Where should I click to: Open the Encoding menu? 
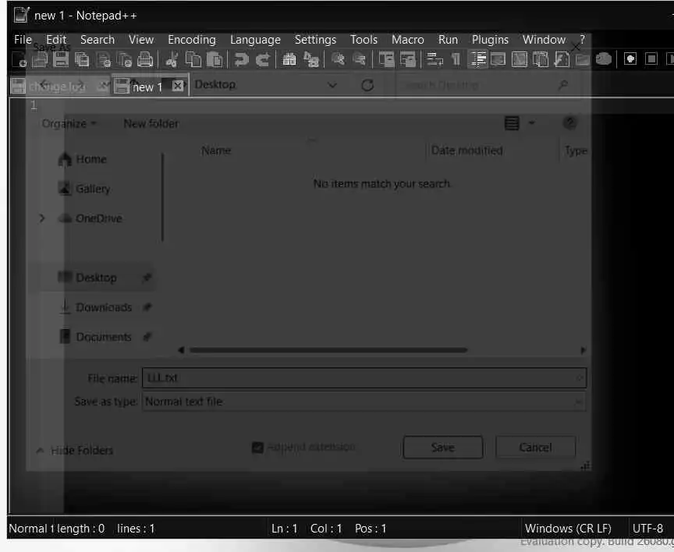pyautogui.click(x=192, y=40)
